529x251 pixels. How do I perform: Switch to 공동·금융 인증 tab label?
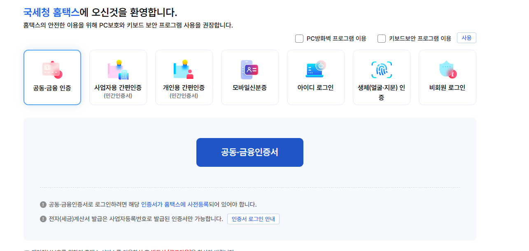pyautogui.click(x=52, y=88)
